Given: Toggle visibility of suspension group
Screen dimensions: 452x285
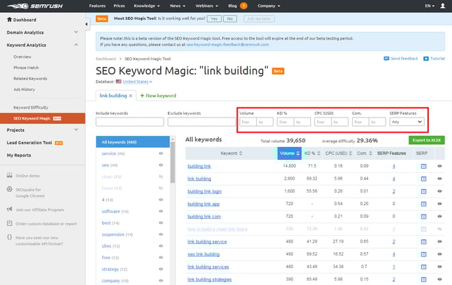Looking at the screenshot, I should tap(161, 234).
